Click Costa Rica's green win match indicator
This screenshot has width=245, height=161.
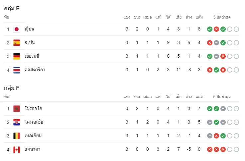pos(216,70)
